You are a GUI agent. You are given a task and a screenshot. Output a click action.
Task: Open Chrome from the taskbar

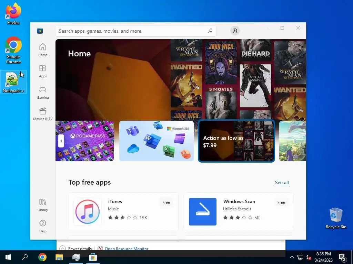pos(42,257)
